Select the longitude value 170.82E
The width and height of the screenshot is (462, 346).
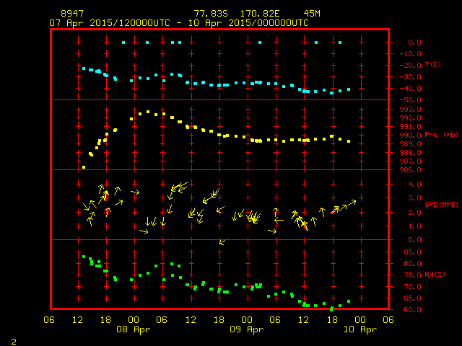[x=260, y=14]
